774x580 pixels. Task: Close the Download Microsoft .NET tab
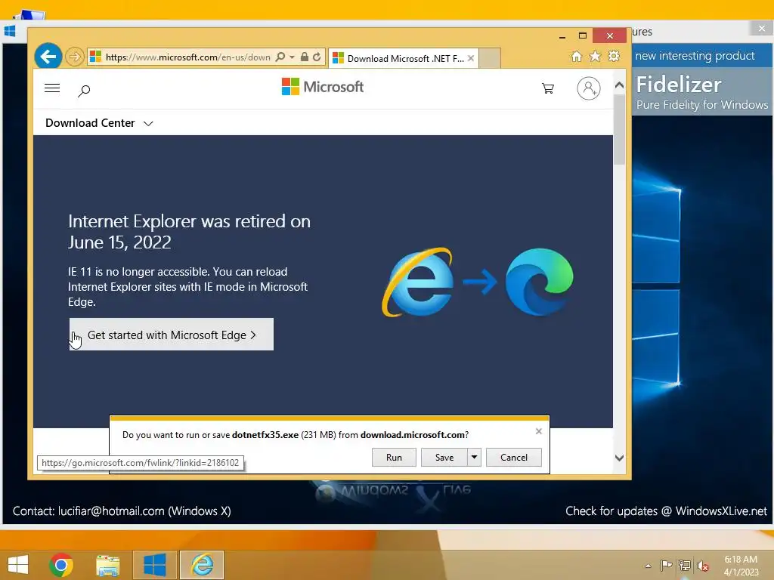(x=471, y=58)
